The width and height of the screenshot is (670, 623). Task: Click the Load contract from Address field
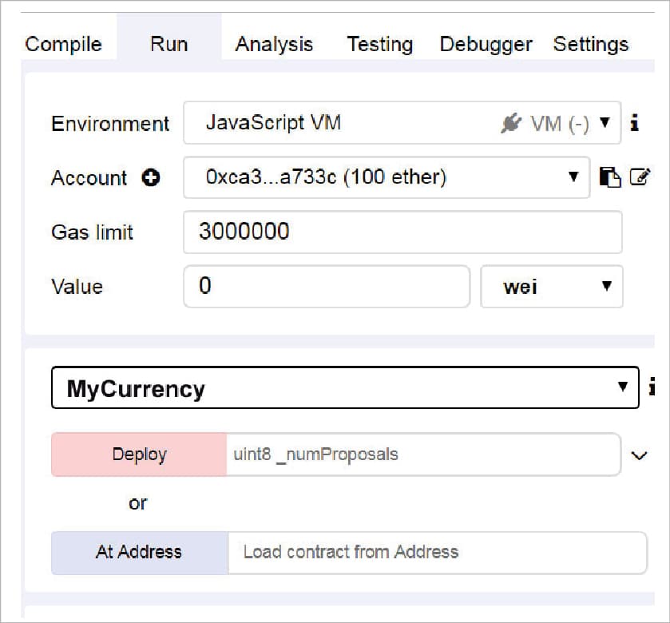click(437, 552)
